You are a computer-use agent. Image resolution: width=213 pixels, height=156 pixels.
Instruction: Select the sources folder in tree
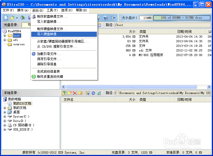19,44
